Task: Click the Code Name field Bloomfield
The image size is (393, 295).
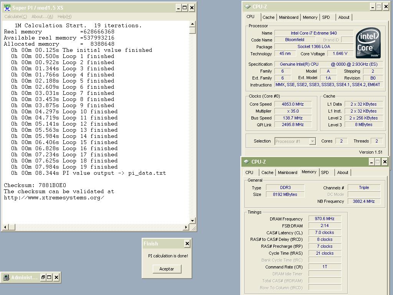Action: tap(295, 40)
